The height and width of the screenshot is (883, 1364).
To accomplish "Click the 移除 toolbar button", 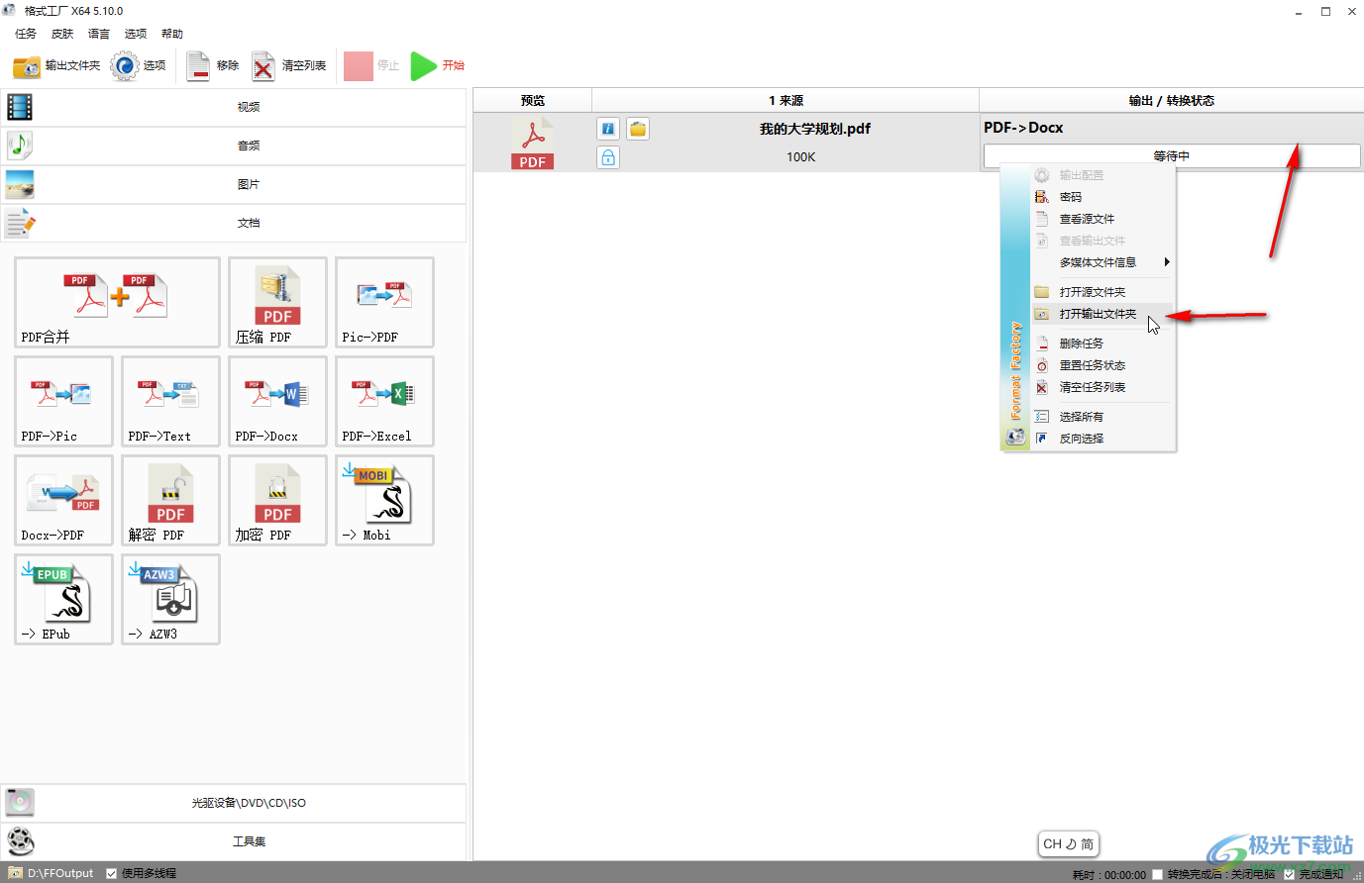I will click(x=212, y=66).
